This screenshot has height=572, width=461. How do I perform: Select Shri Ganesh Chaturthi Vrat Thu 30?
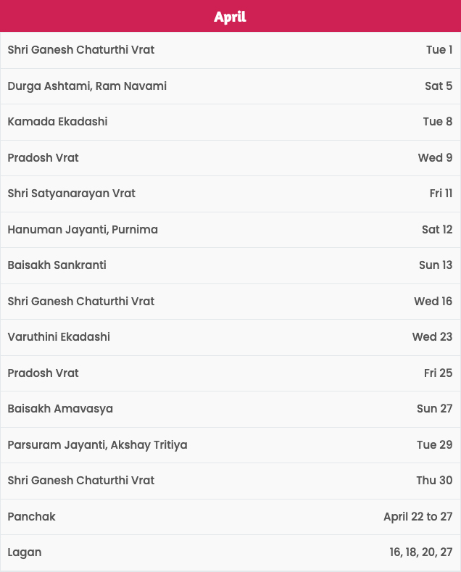click(230, 481)
